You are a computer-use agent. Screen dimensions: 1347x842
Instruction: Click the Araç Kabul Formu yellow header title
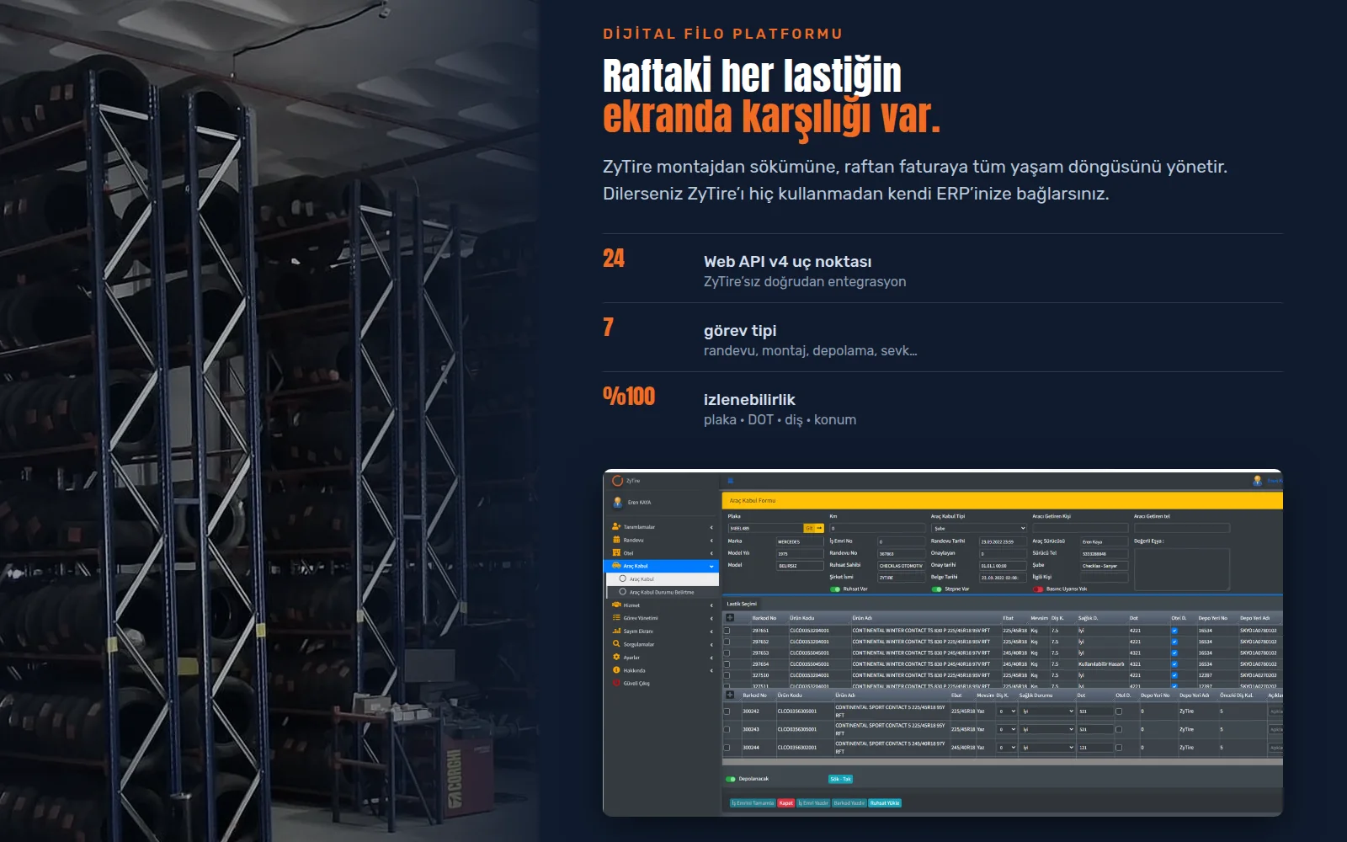753,500
